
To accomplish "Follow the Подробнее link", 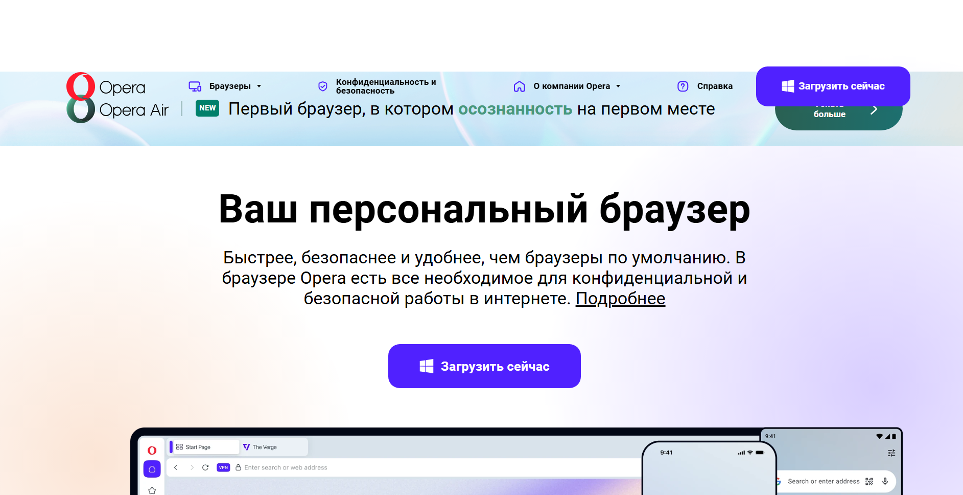I will pyautogui.click(x=620, y=299).
